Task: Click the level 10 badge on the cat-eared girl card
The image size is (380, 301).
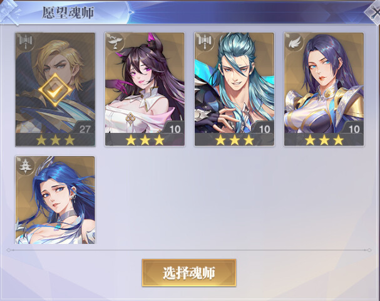Action: pos(175,129)
